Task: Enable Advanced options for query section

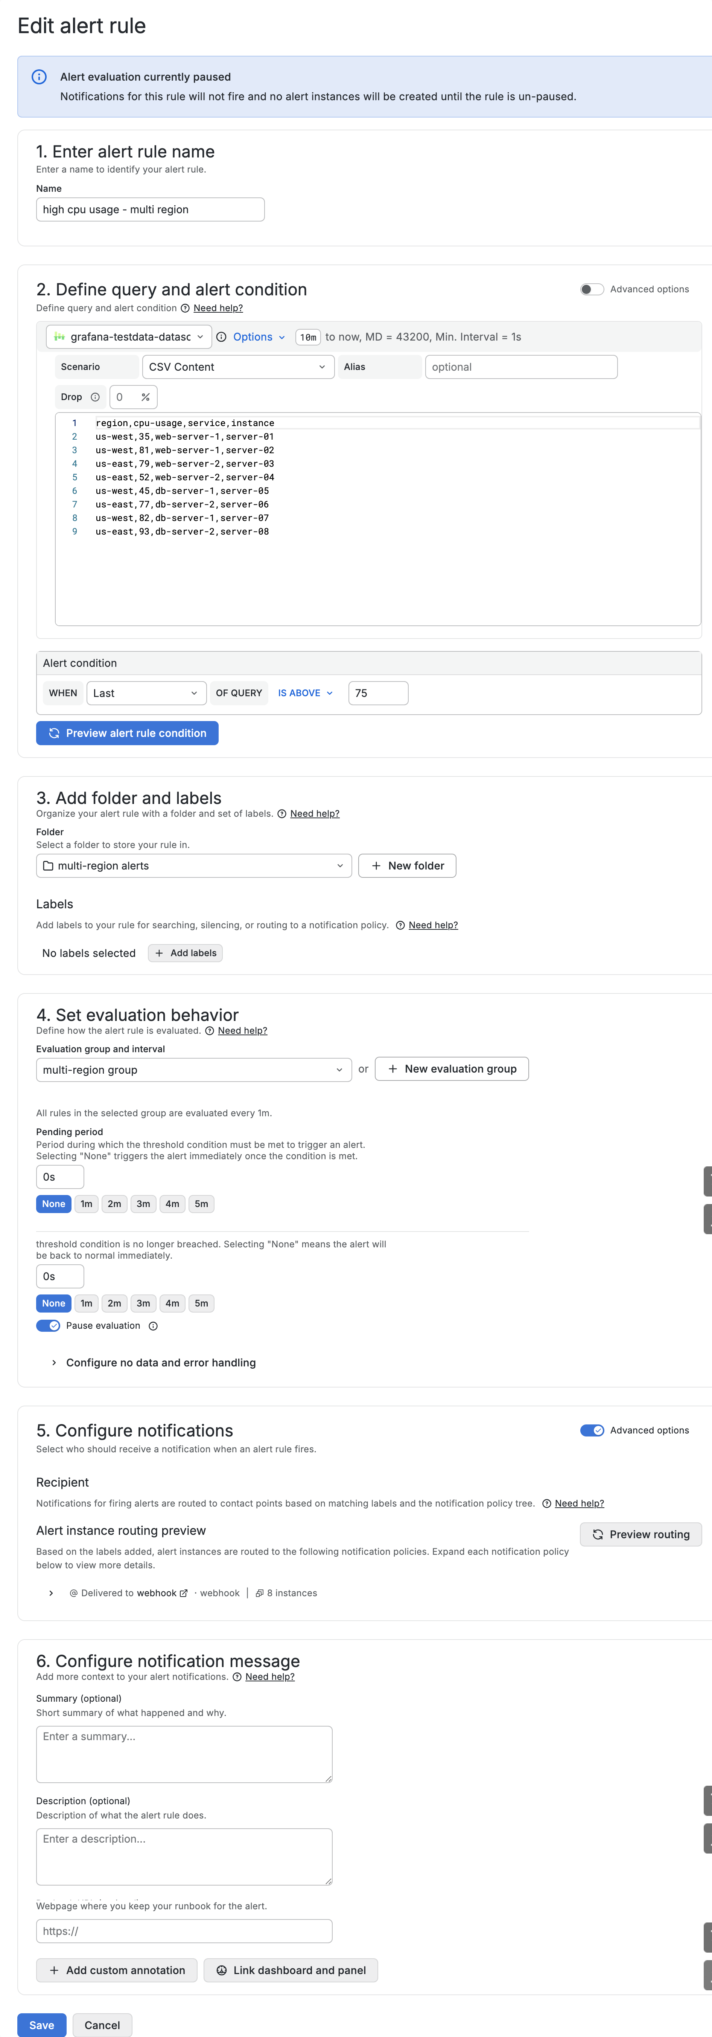Action: 592,289
